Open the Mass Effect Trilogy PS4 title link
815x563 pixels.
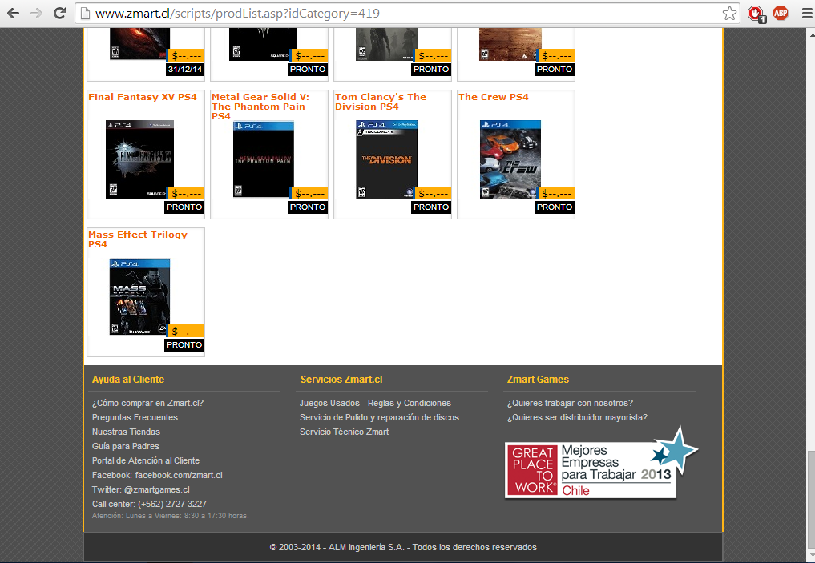tap(138, 239)
